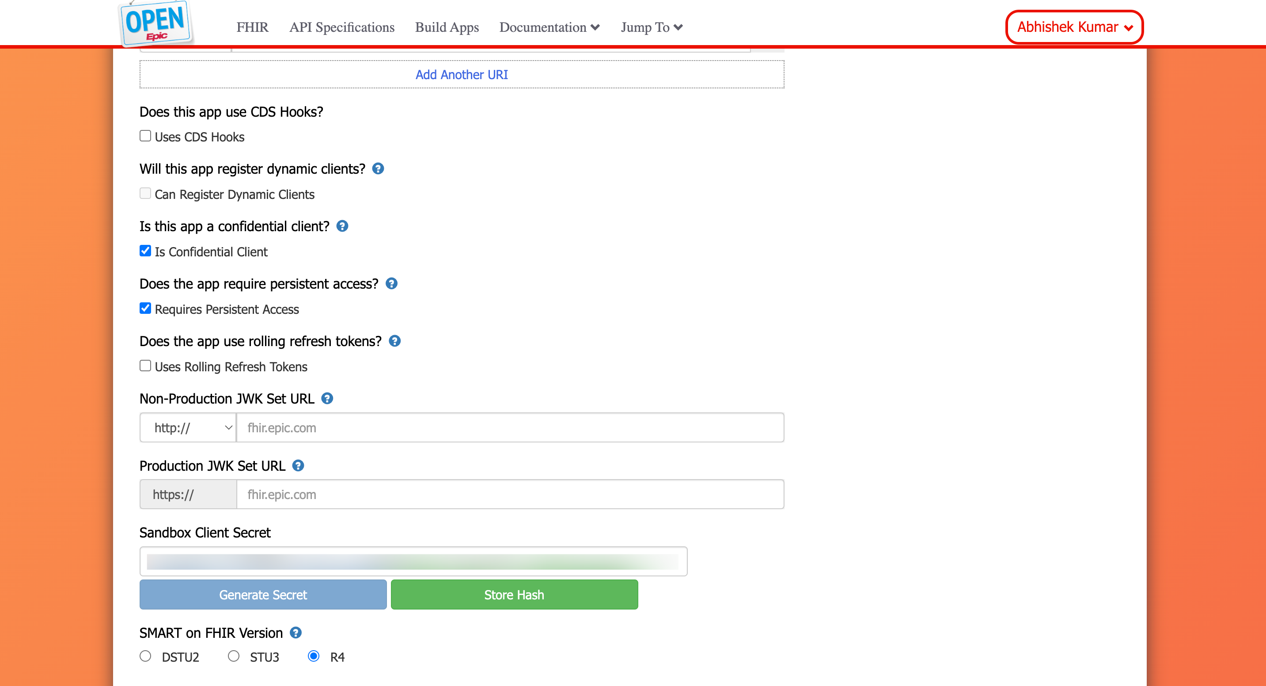
Task: Open help for SMART on FHIR Version
Action: pyautogui.click(x=296, y=633)
